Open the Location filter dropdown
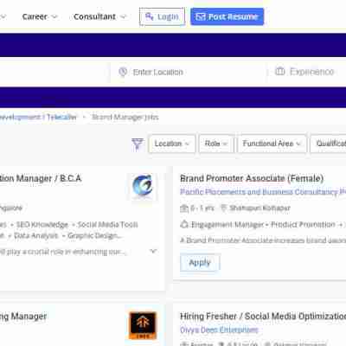 pos(172,144)
